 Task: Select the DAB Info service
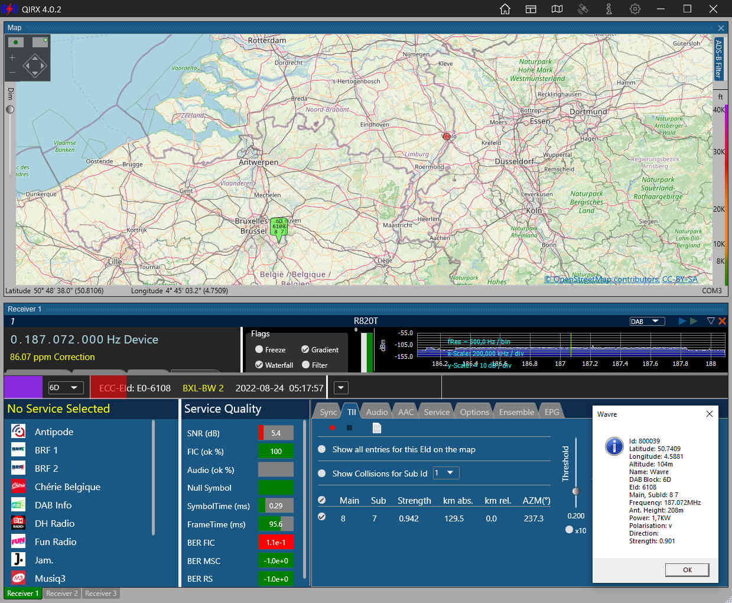click(53, 505)
